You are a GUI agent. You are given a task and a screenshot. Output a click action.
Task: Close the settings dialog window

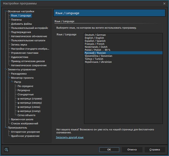164,3
